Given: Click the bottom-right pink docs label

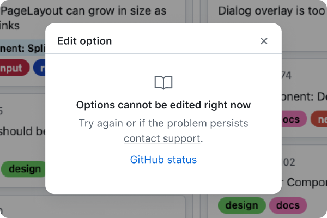Looking at the screenshot, I should click(288, 205).
